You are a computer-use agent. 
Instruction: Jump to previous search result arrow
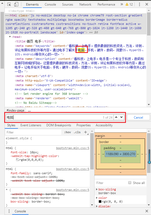coord(116,117)
